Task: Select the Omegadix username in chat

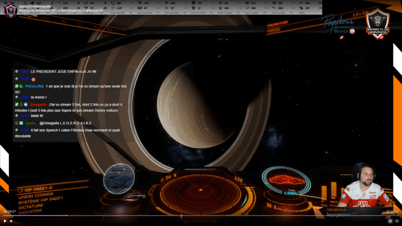Action: 38,105
